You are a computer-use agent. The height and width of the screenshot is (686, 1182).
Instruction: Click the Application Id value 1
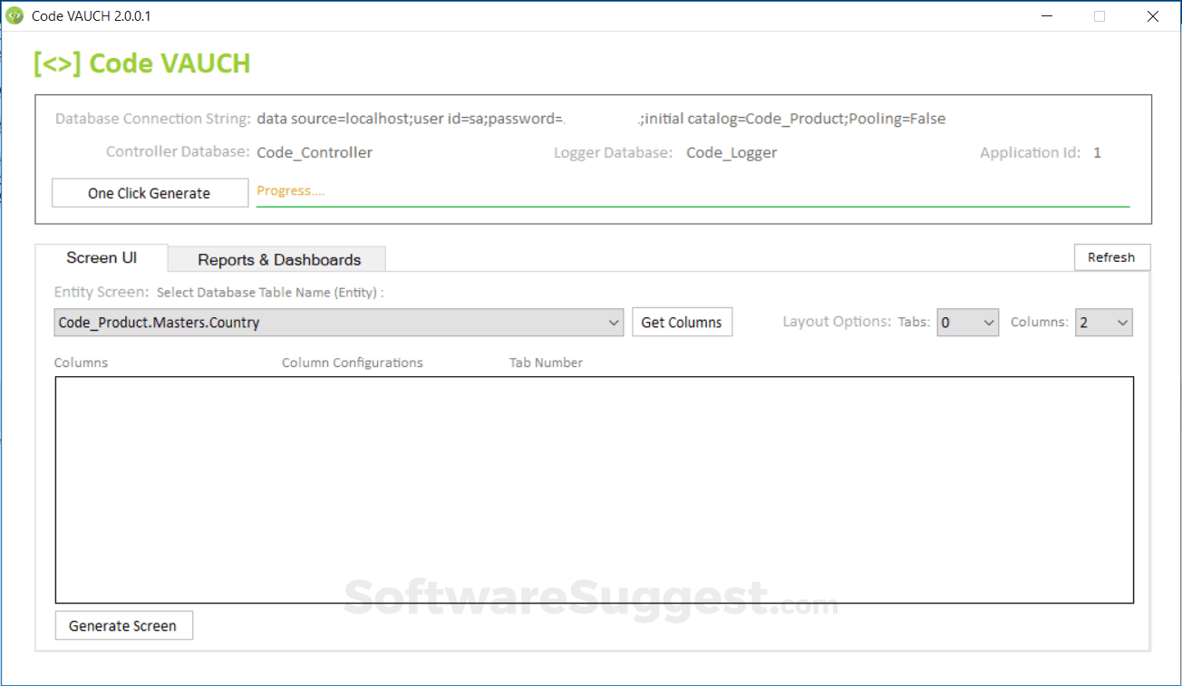pos(1097,152)
